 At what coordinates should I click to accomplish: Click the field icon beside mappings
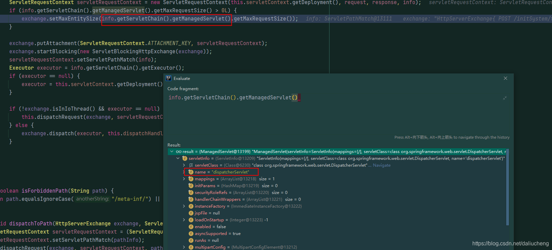point(191,179)
